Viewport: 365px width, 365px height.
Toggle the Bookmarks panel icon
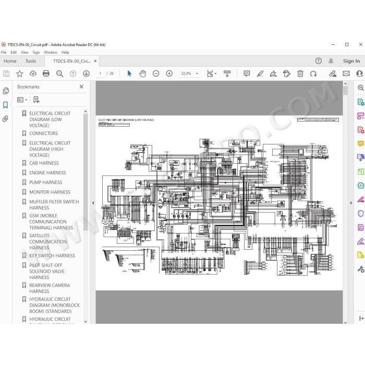pyautogui.click(x=6, y=105)
